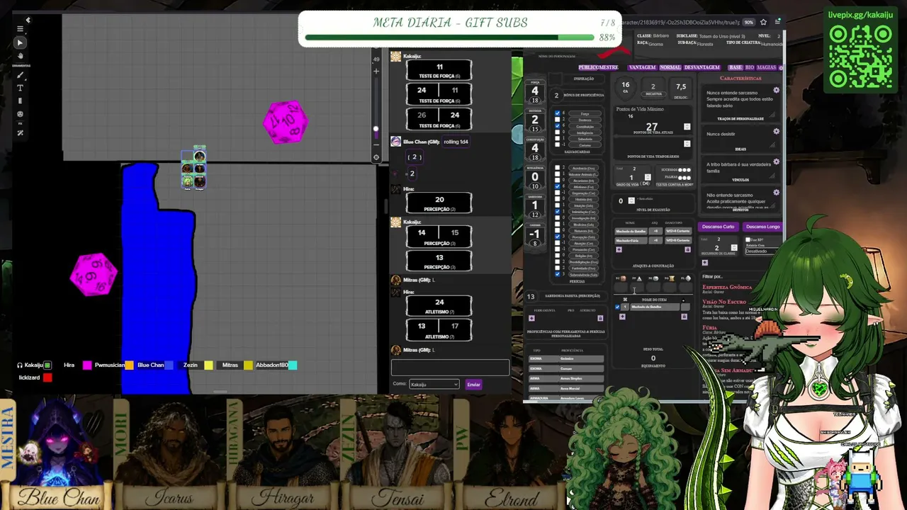Open settings gear for Vínculos section
907x510 pixels.
point(776,161)
